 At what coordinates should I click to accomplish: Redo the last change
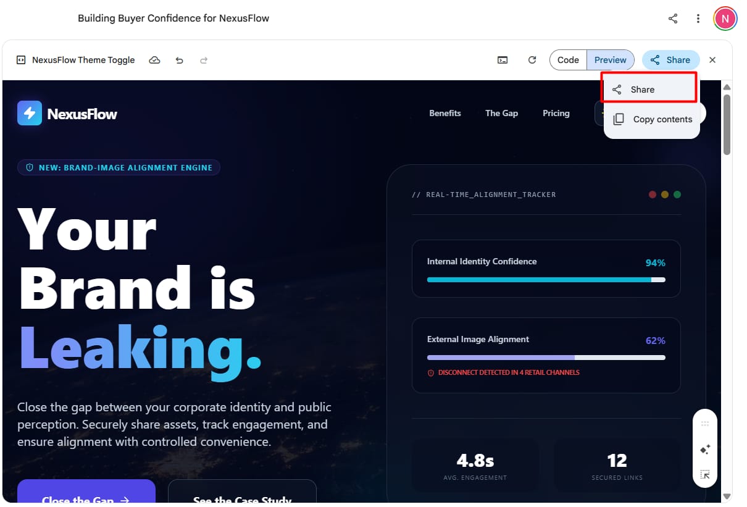click(x=204, y=59)
